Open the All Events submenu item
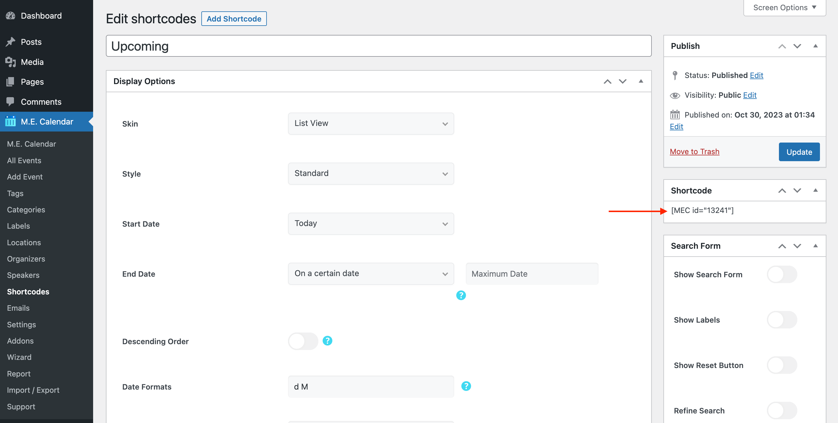The height and width of the screenshot is (423, 838). point(24,160)
